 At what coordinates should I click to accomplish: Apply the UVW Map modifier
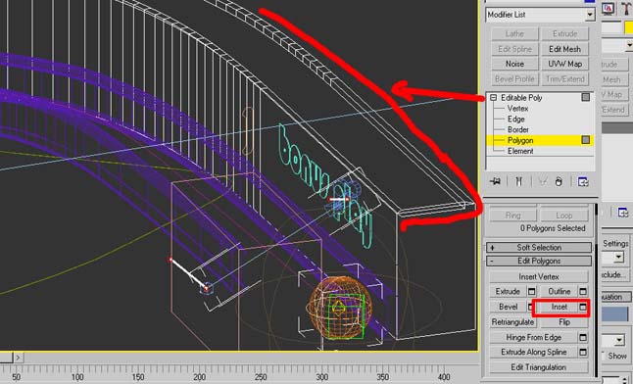[x=564, y=64]
